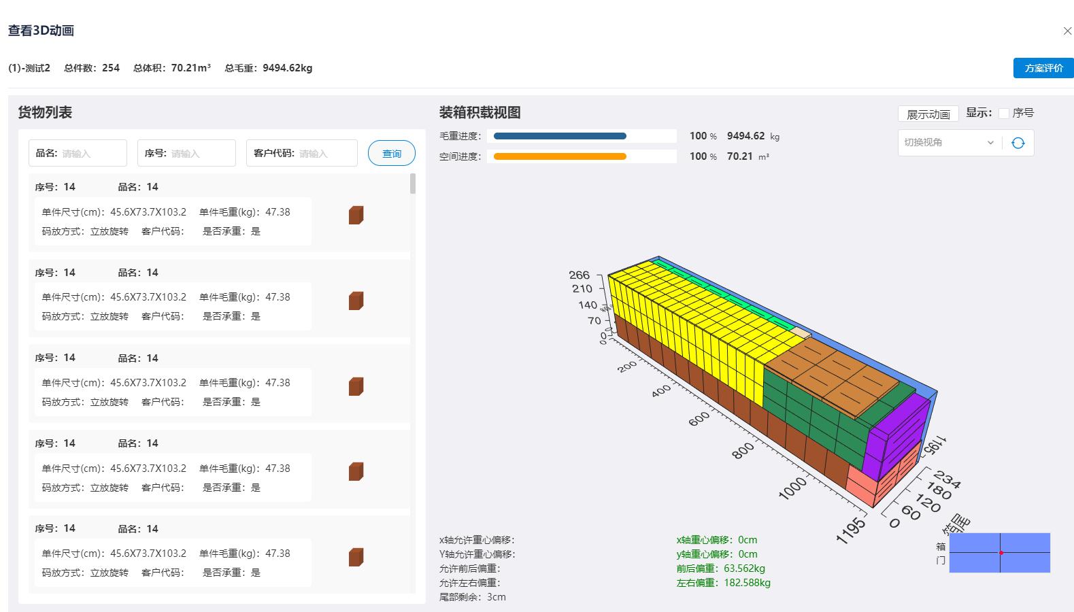This screenshot has width=1074, height=612.
Task: Click the 方案评价 button
Action: (x=1043, y=68)
